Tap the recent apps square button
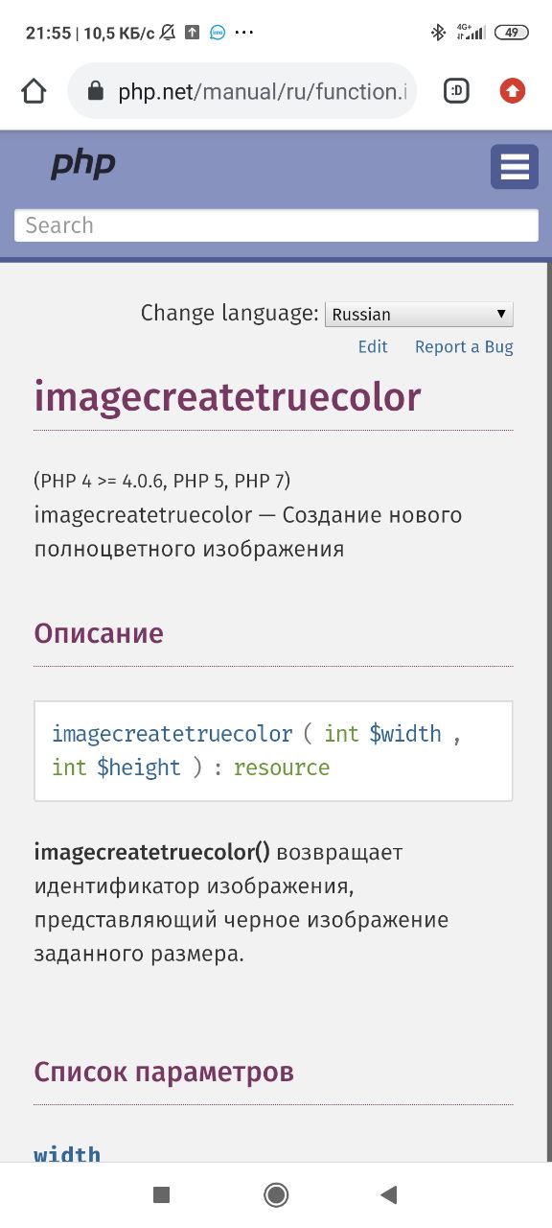Viewport: 552px width, 1228px height. (162, 1194)
